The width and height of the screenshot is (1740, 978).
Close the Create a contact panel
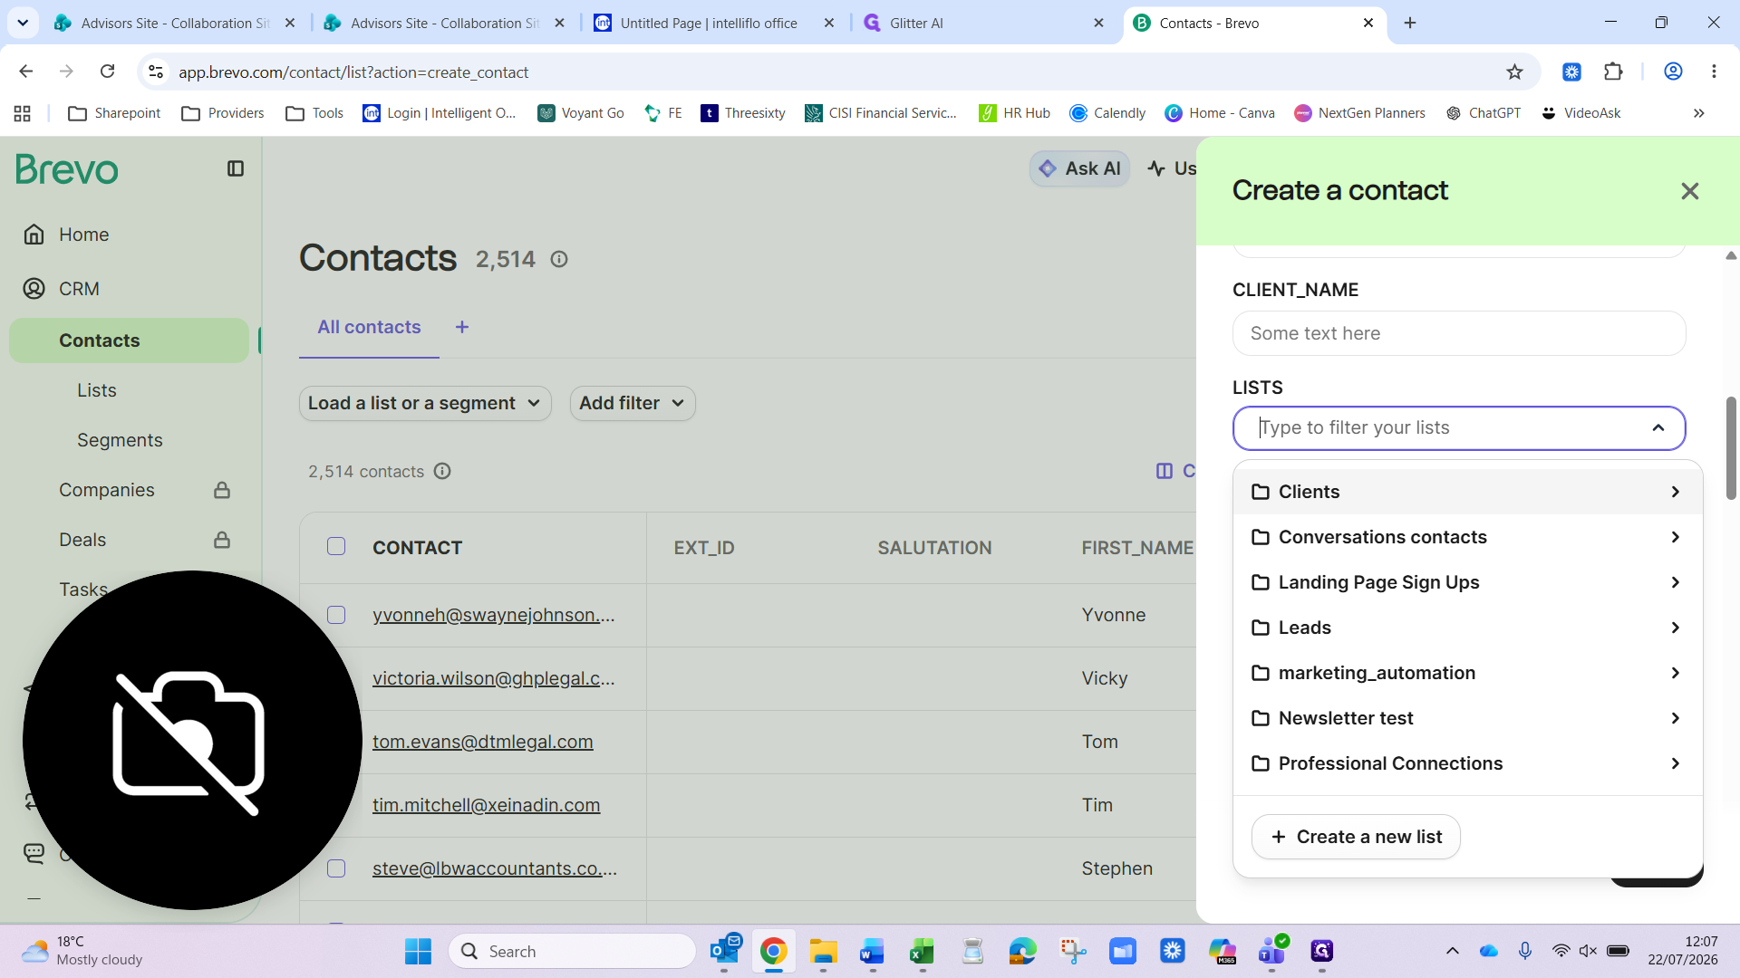pos(1689,191)
